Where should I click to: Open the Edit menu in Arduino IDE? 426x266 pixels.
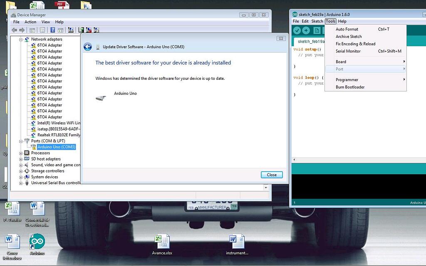click(305, 21)
